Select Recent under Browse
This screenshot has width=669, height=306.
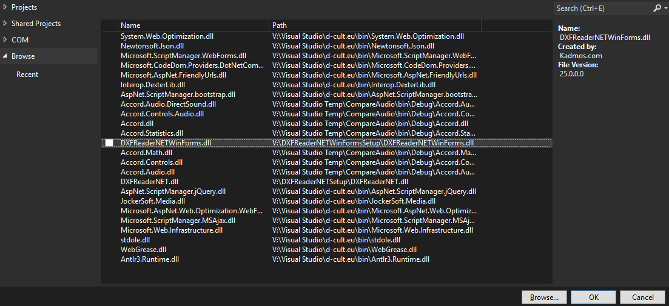pyautogui.click(x=27, y=75)
